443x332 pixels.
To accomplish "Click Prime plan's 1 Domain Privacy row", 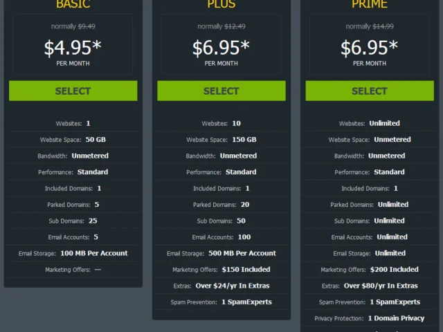I will pos(370,318).
